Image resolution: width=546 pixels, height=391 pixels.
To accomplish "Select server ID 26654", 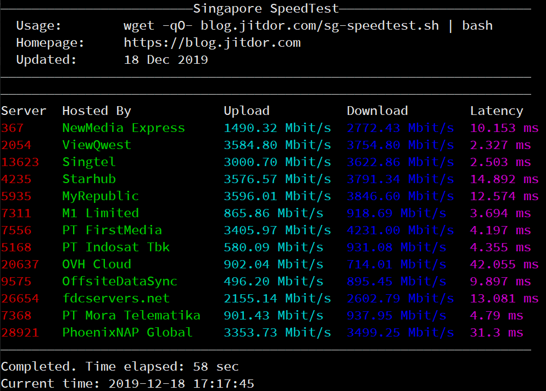I will click(20, 299).
